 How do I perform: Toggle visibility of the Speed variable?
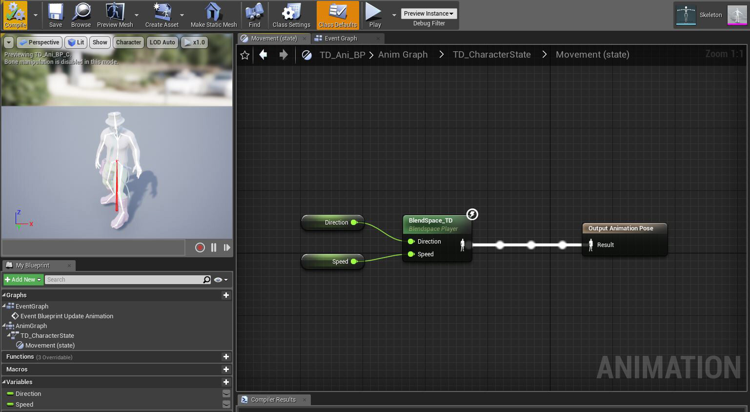point(226,404)
